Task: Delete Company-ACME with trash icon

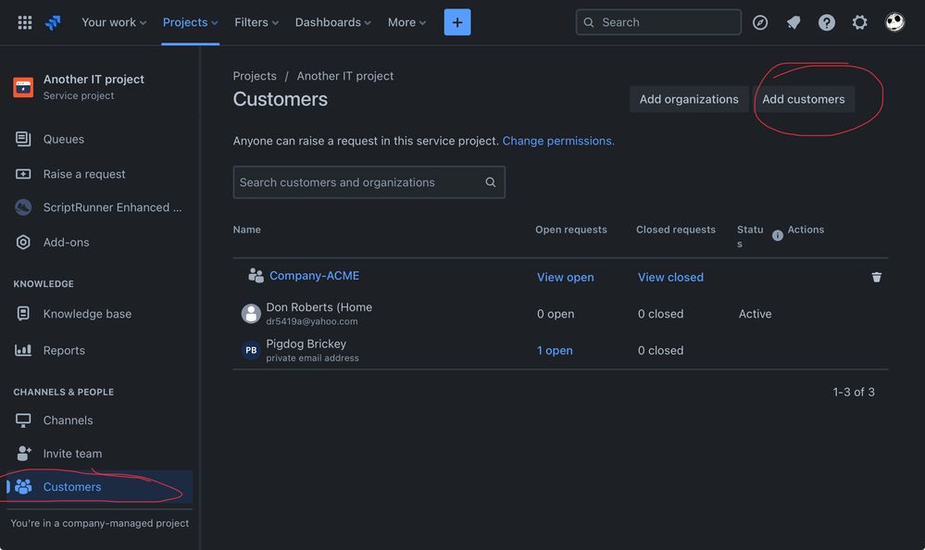Action: click(x=877, y=277)
